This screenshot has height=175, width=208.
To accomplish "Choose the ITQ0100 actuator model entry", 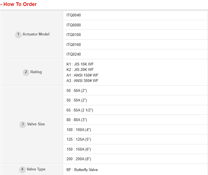I will [x=74, y=35].
